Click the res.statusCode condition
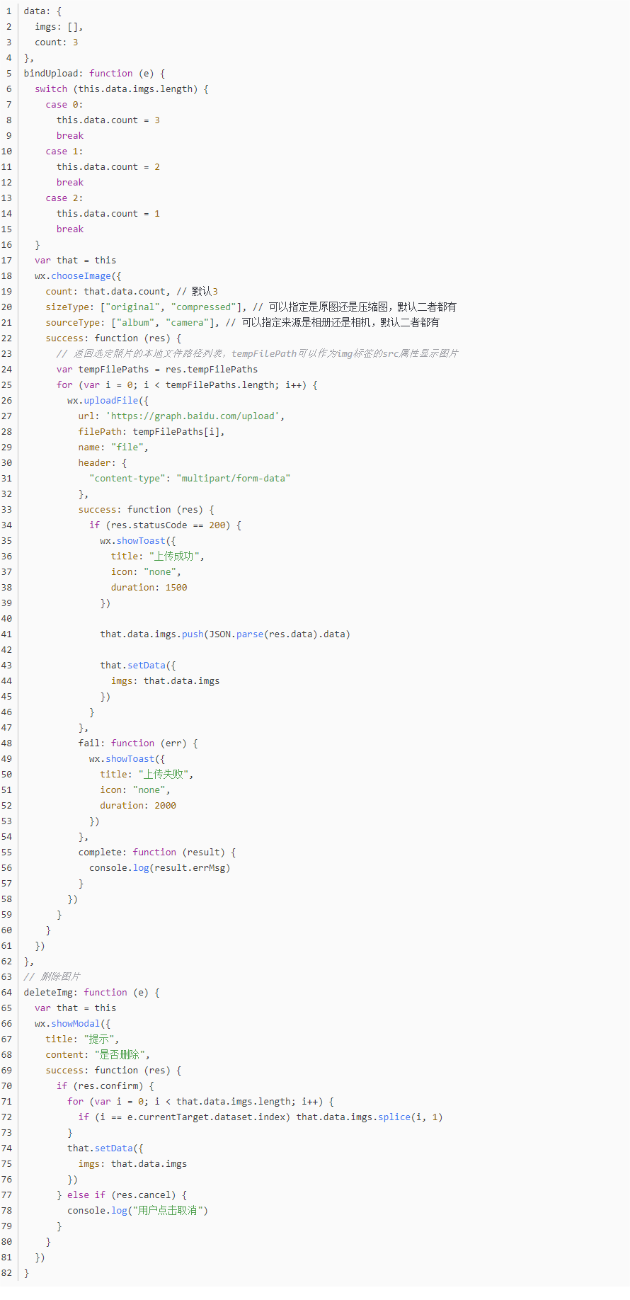 (149, 525)
